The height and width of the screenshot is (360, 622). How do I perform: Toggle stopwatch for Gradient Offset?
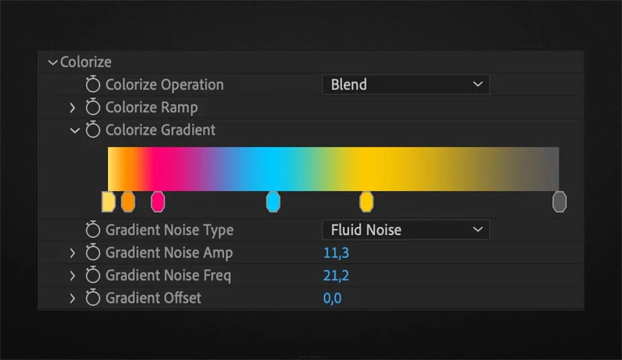tap(93, 298)
